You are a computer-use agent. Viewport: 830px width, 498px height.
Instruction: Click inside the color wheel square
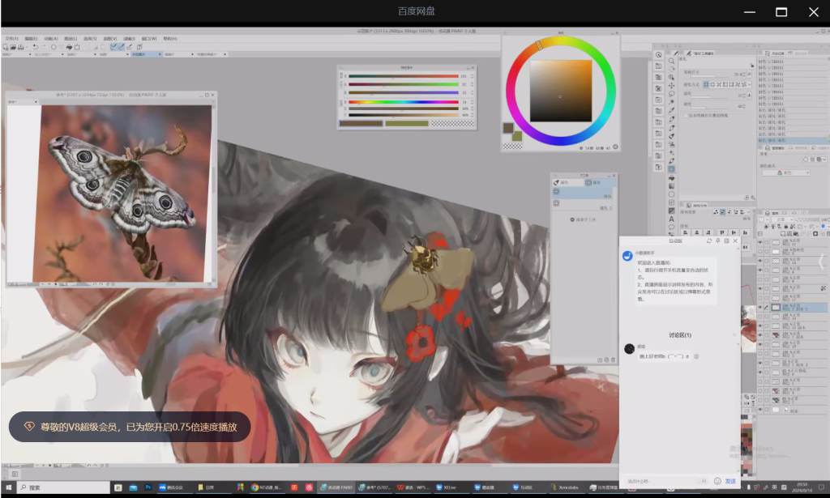coord(560,90)
